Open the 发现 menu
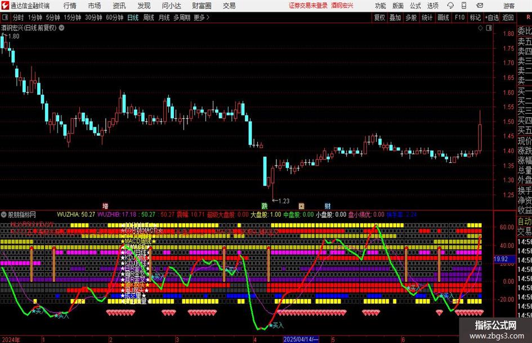The image size is (532, 343). 144,6
